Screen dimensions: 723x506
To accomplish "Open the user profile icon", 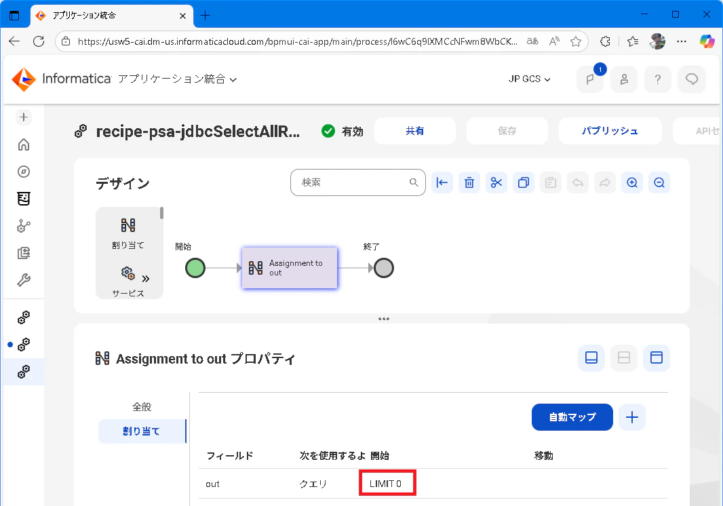I will point(624,79).
